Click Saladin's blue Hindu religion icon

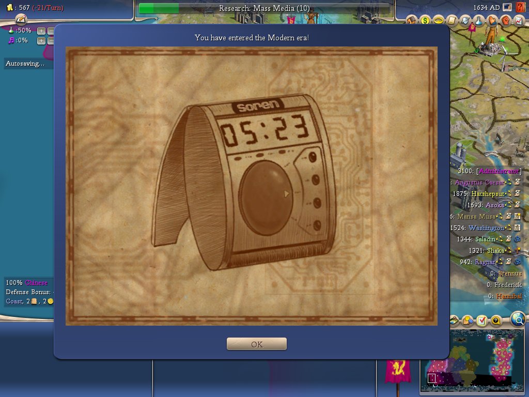click(518, 239)
